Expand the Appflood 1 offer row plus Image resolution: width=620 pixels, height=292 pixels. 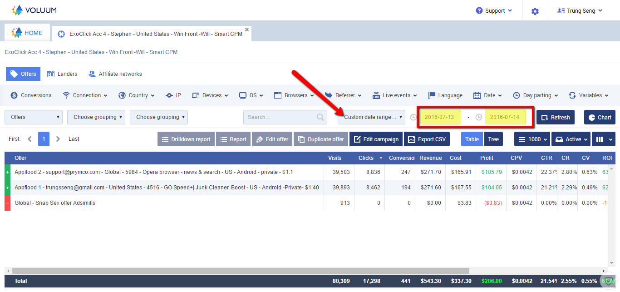(x=7, y=188)
